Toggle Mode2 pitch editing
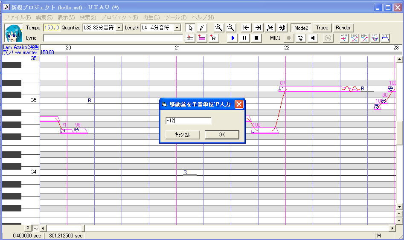 click(x=301, y=28)
